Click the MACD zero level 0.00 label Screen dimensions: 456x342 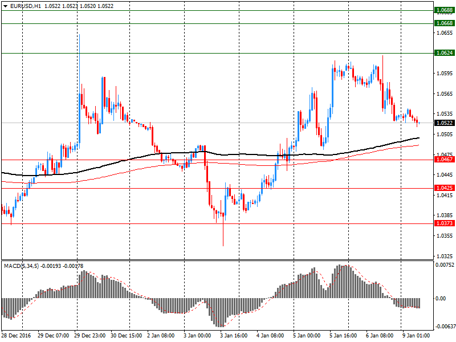[x=441, y=298]
